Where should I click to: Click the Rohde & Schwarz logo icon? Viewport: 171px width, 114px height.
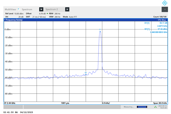coord(165,3)
